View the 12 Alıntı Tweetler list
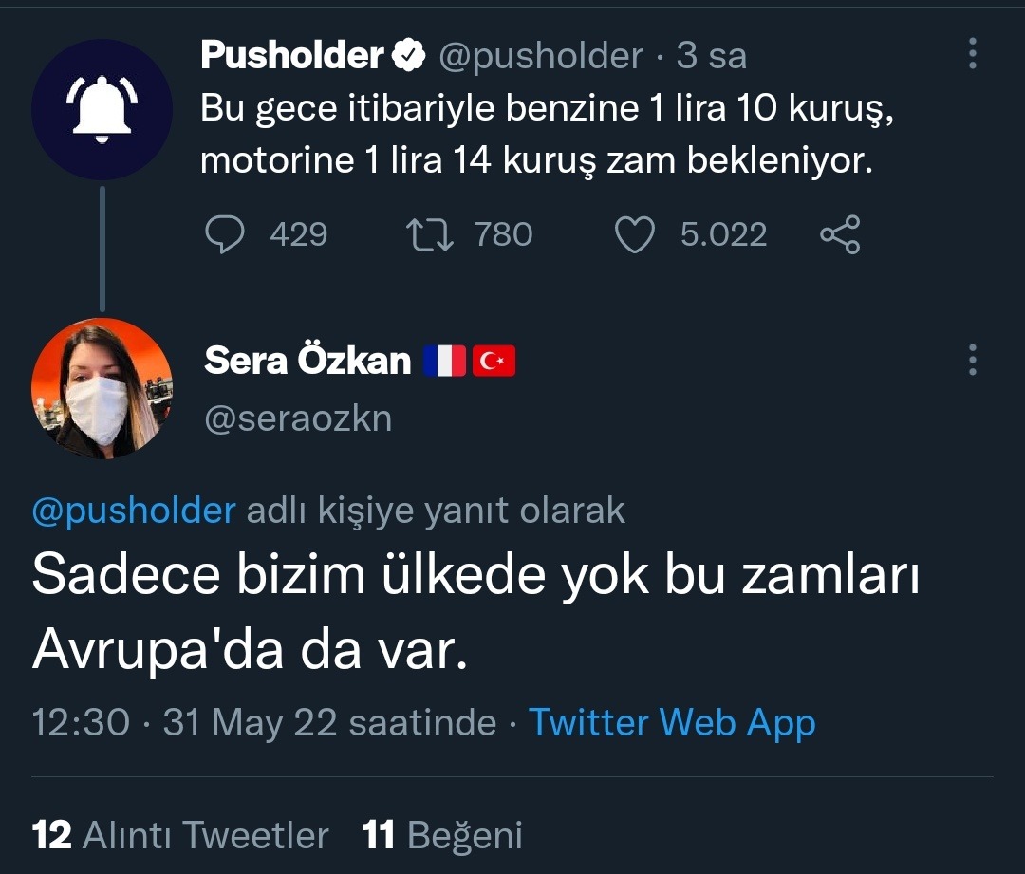This screenshot has height=874, width=1025. coord(181,835)
